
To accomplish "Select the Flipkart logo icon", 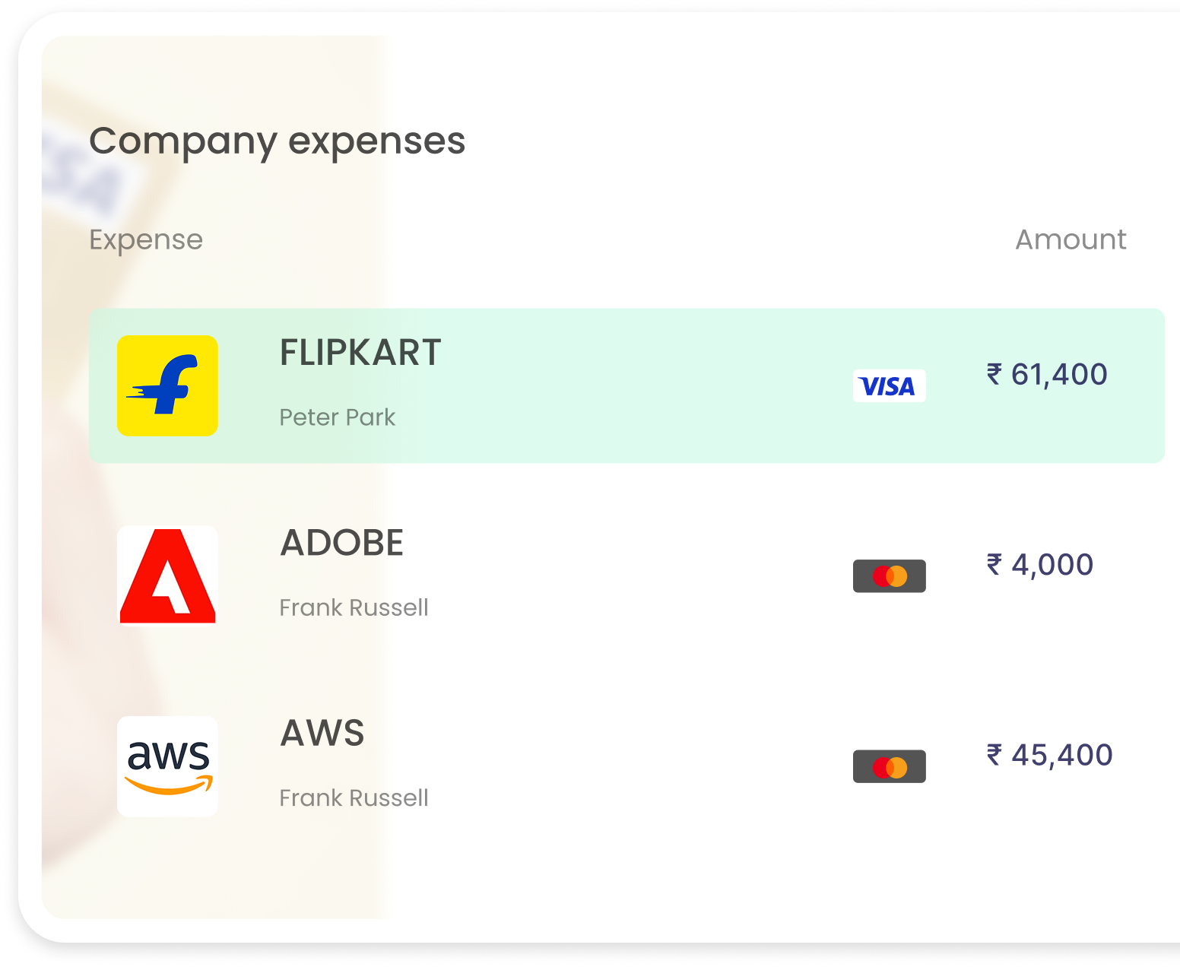I will 167,385.
